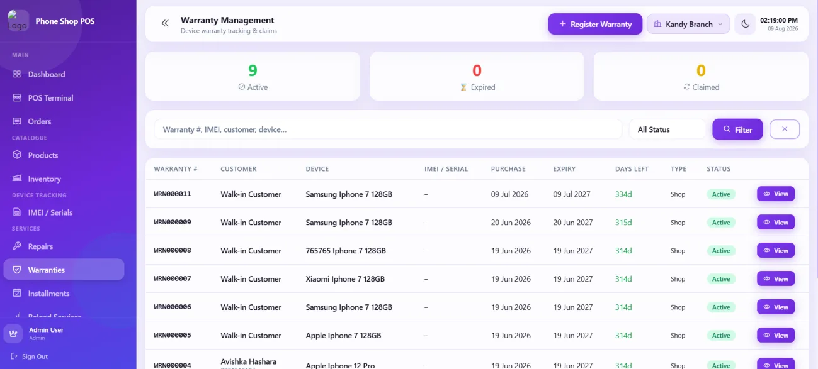Select Warranties sidebar item
Image resolution: width=818 pixels, height=369 pixels.
pyautogui.click(x=64, y=270)
